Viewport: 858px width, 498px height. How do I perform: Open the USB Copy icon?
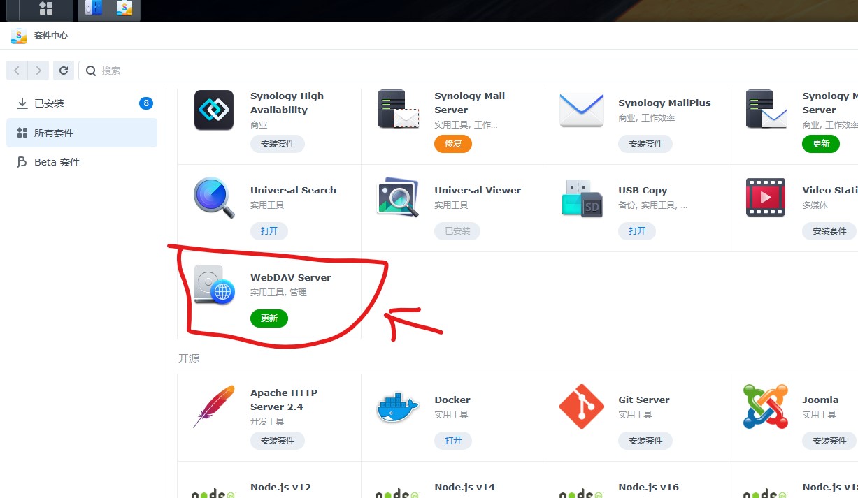[x=582, y=198]
